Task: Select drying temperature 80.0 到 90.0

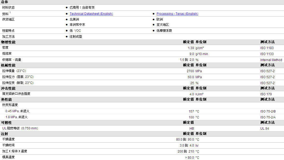Action: (x=185, y=139)
